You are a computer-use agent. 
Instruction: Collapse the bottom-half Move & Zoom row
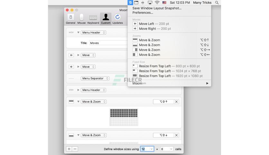(x=78, y=135)
